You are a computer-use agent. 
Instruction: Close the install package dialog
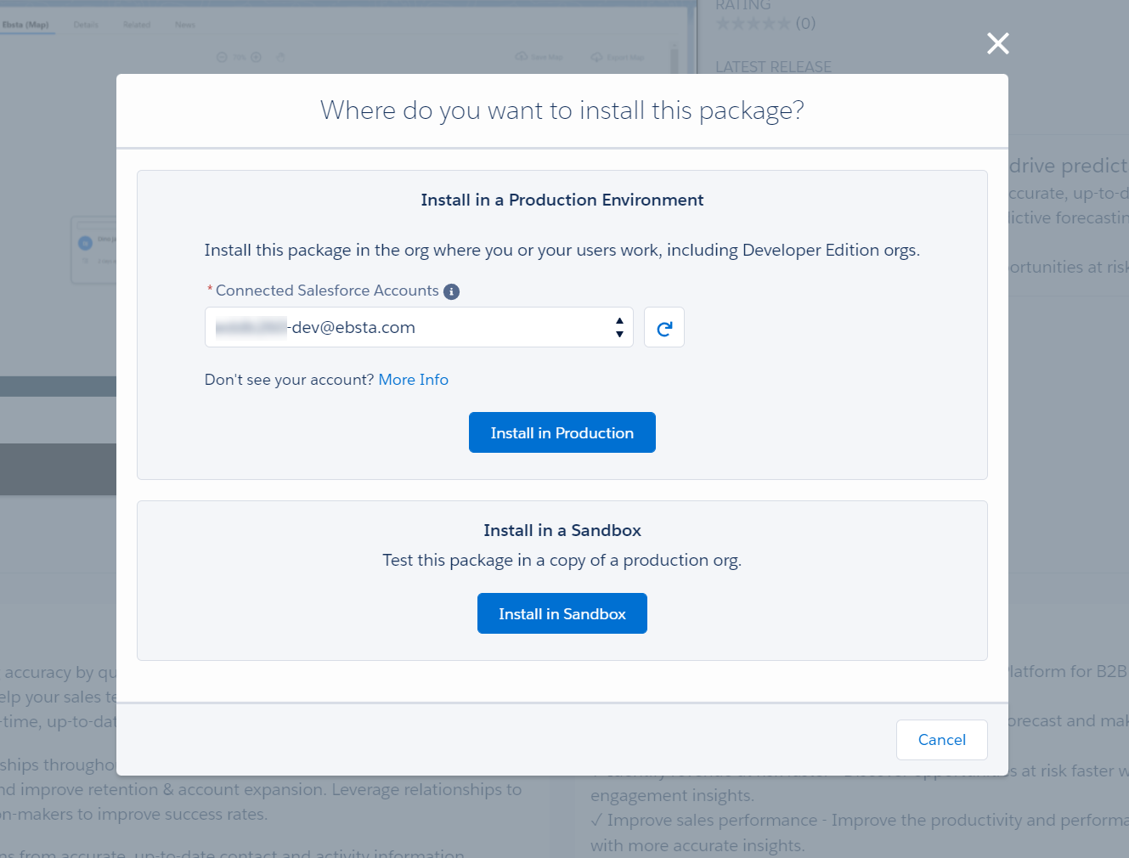[x=997, y=43]
